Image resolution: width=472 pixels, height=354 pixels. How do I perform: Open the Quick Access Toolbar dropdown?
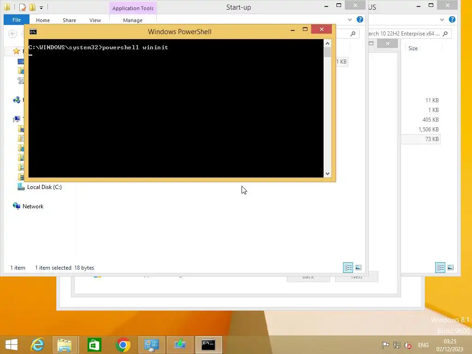(x=41, y=7)
